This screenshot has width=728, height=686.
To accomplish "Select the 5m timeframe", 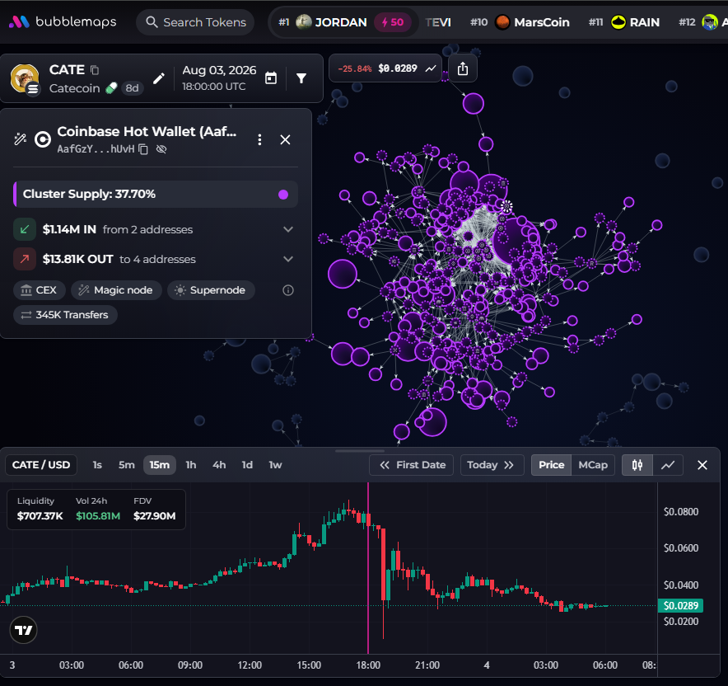I will tap(126, 465).
